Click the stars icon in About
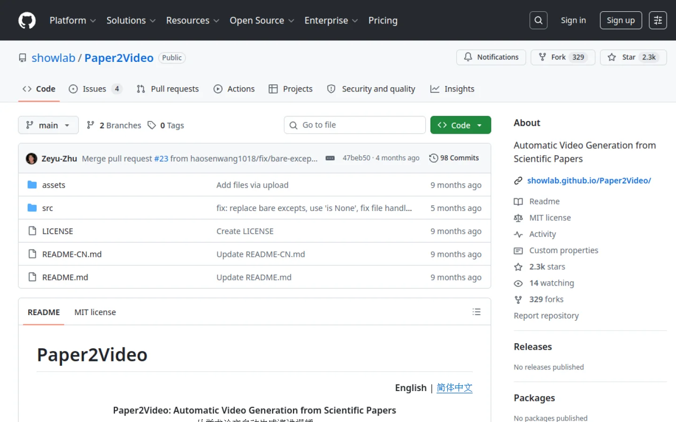 click(x=518, y=267)
